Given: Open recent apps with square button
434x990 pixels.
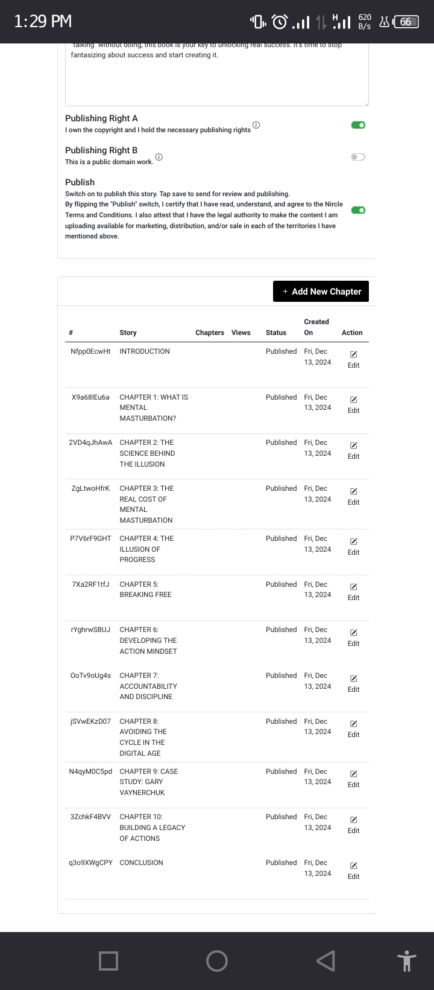Looking at the screenshot, I should tap(108, 960).
